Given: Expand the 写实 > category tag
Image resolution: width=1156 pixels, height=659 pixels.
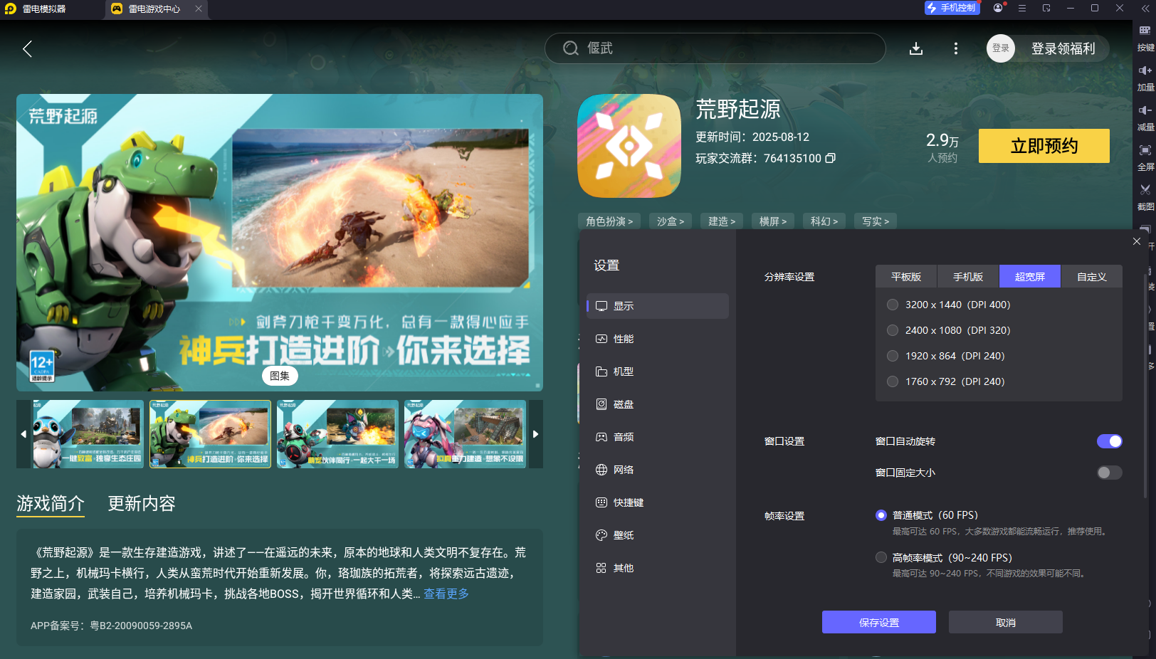Looking at the screenshot, I should [876, 221].
